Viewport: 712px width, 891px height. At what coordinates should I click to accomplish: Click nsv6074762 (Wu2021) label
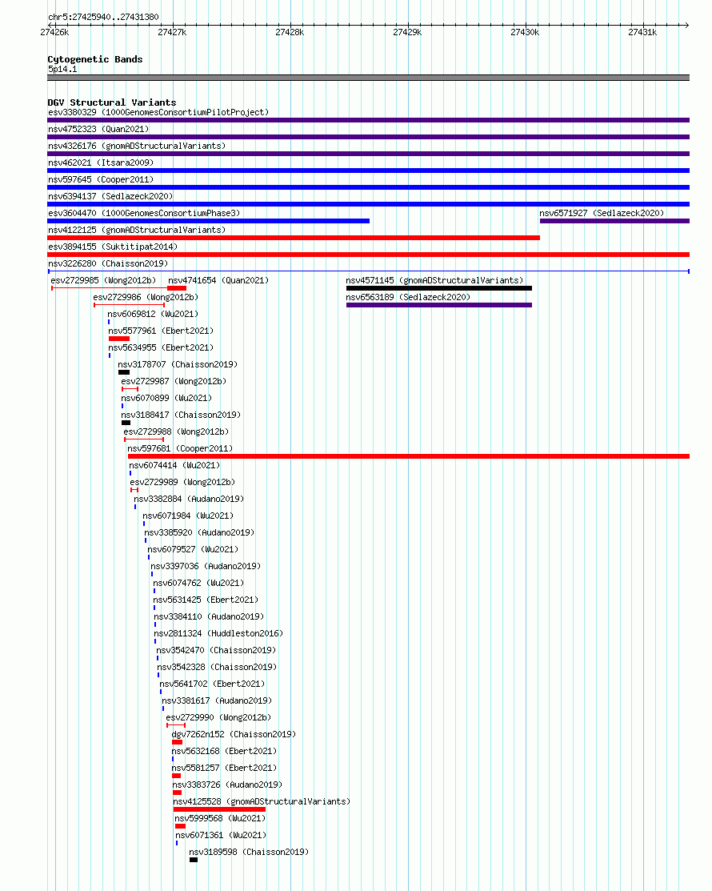click(198, 583)
